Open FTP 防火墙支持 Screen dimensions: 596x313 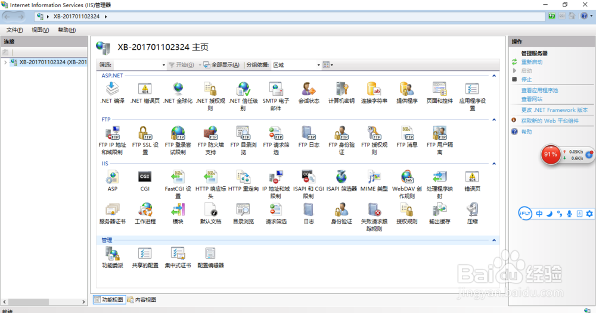click(x=210, y=140)
